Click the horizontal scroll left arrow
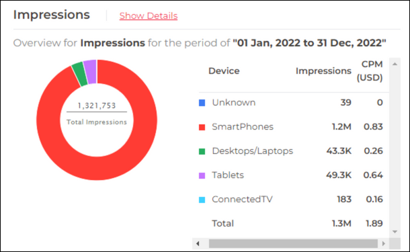 point(198,244)
